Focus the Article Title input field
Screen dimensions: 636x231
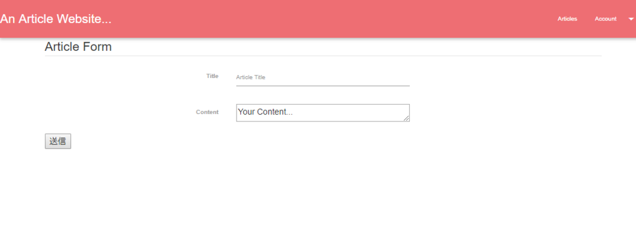pos(323,77)
